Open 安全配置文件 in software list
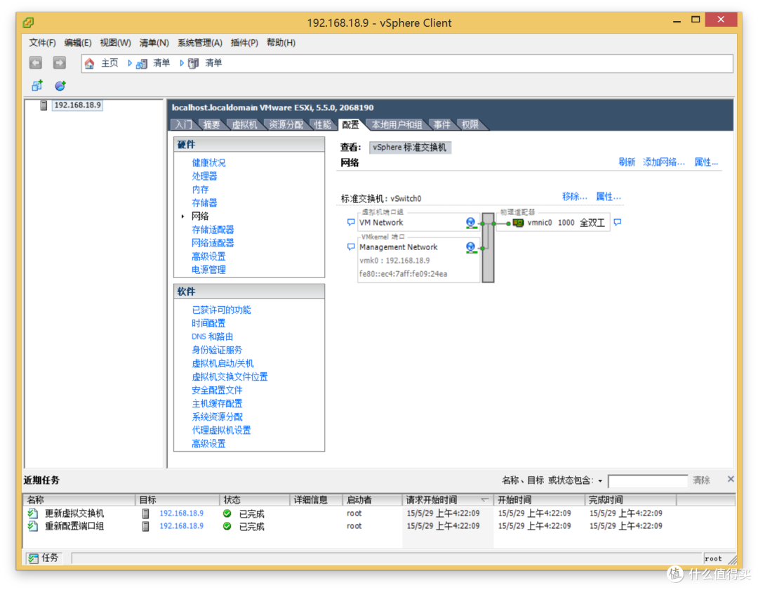 217,390
